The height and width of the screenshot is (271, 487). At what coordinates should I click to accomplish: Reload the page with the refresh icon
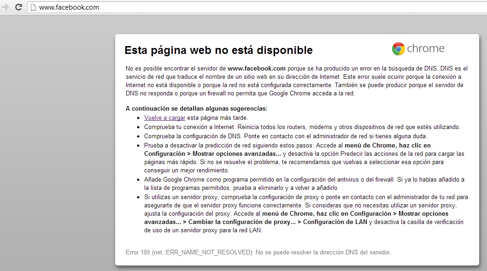[x=18, y=7]
